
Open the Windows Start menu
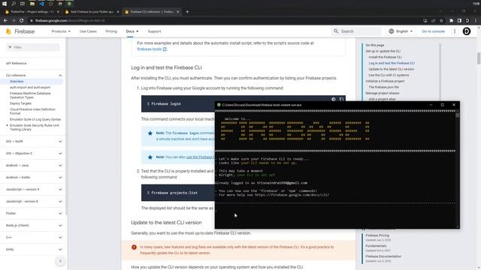click(5, 4)
